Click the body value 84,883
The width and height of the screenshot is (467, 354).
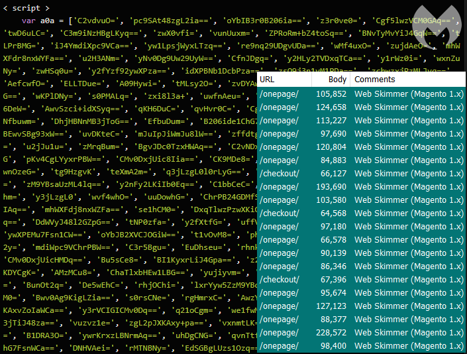pos(333,160)
